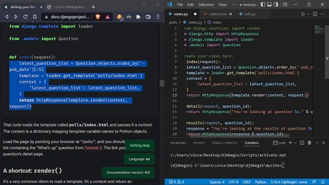
Task: Open editor More Actions ellipsis
Action: pos(322,14)
